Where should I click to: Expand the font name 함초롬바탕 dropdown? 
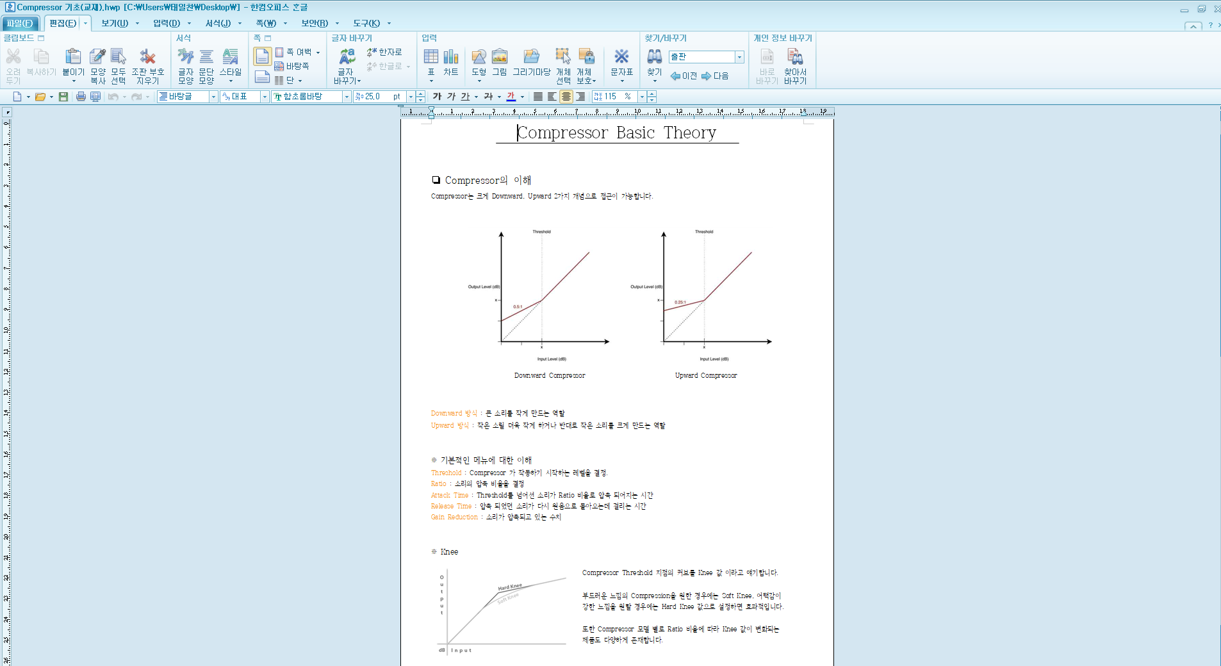[347, 97]
